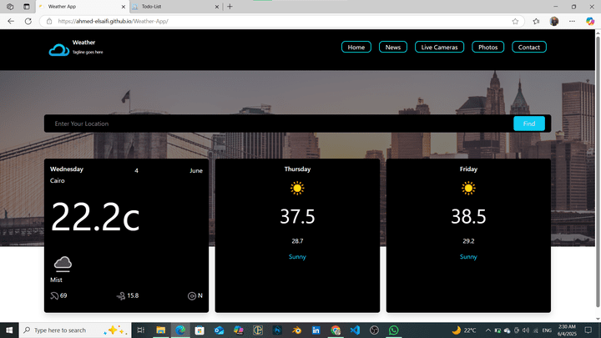Switch to the Weather App browser tab
Screen dimensions: 601x338
point(82,7)
